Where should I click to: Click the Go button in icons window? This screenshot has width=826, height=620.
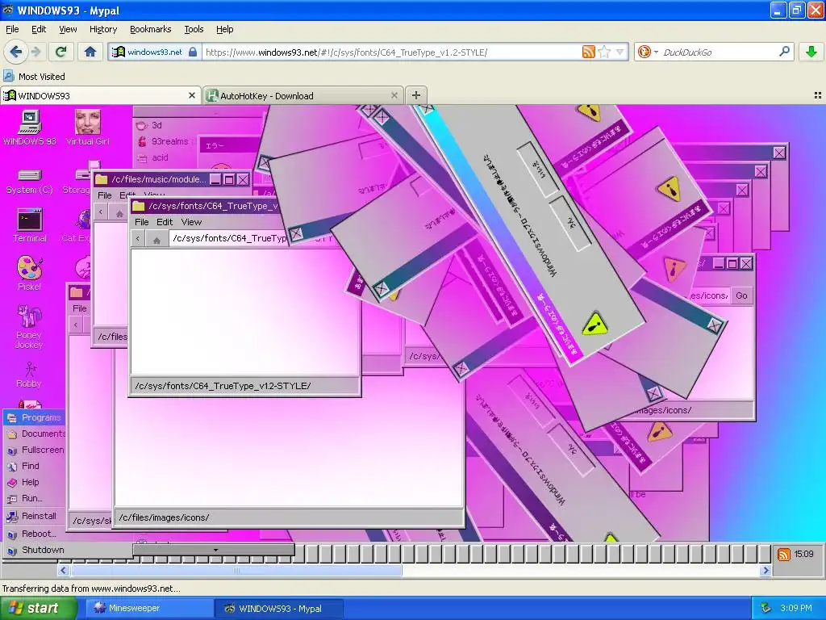click(742, 295)
